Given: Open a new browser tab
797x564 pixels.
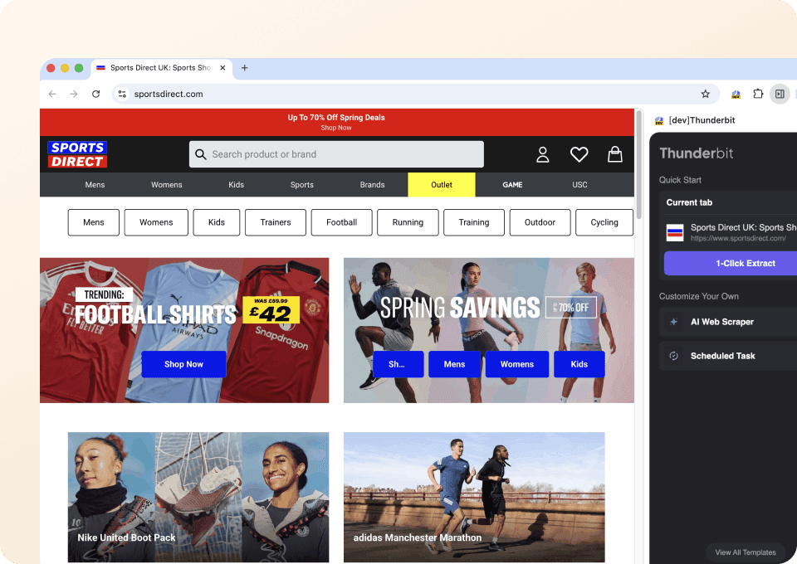Looking at the screenshot, I should click(245, 68).
